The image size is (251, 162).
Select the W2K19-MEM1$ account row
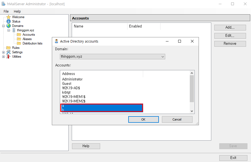coord(102,97)
